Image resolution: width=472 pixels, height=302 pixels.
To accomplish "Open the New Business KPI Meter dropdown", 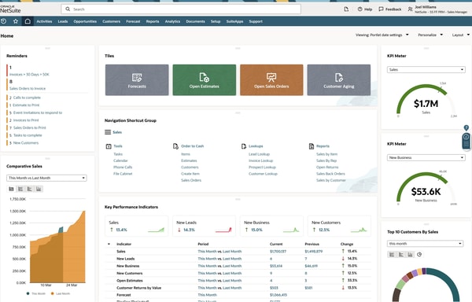I will pyautogui.click(x=426, y=157).
